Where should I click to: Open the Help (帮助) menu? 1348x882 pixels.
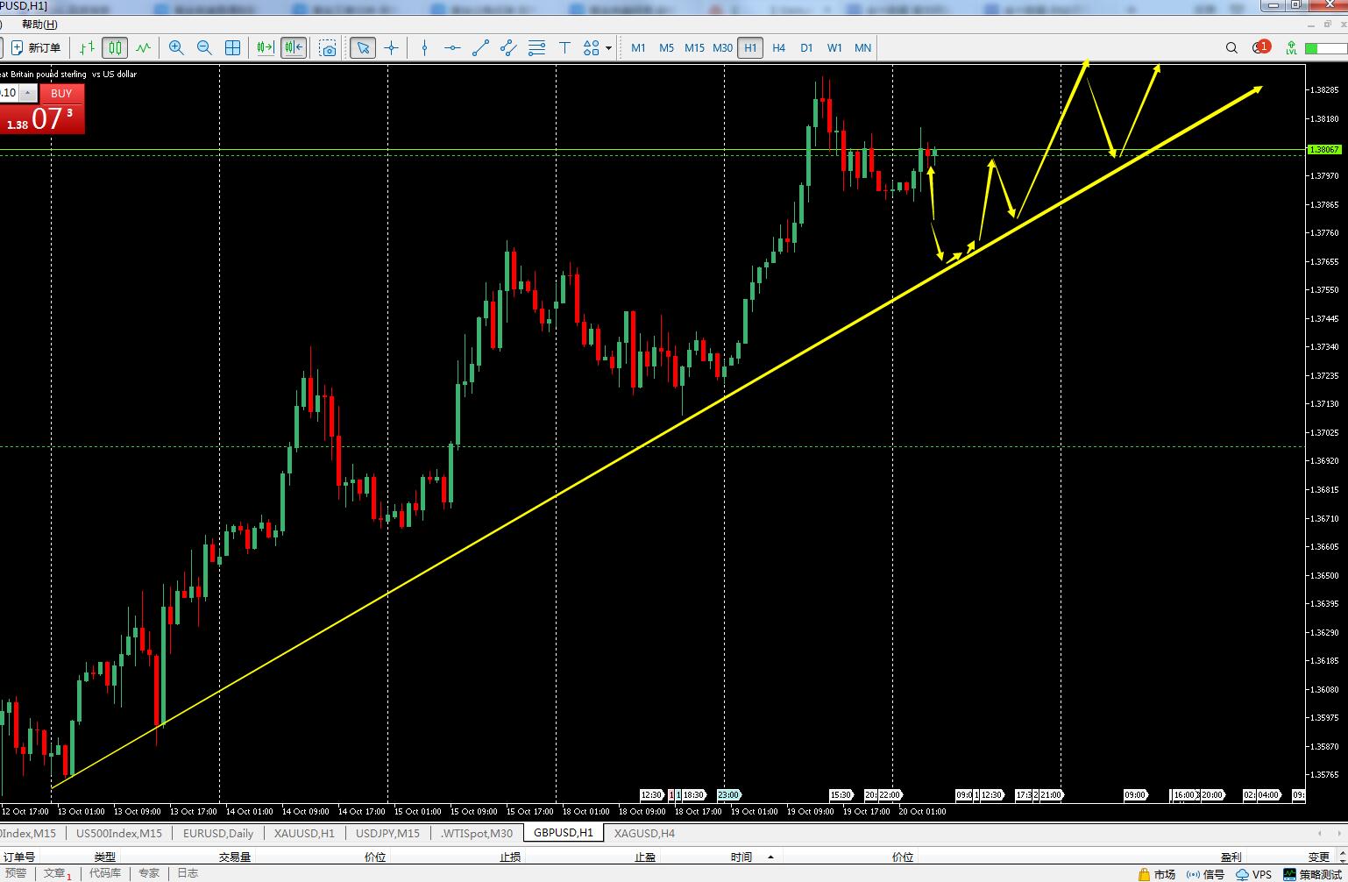click(x=39, y=25)
